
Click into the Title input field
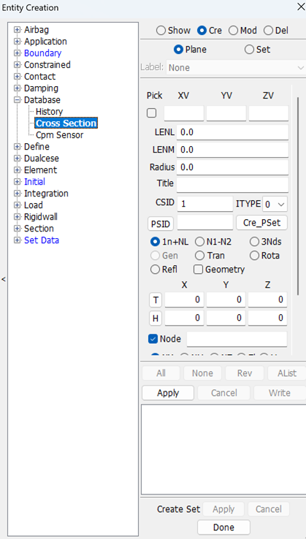tap(232, 184)
